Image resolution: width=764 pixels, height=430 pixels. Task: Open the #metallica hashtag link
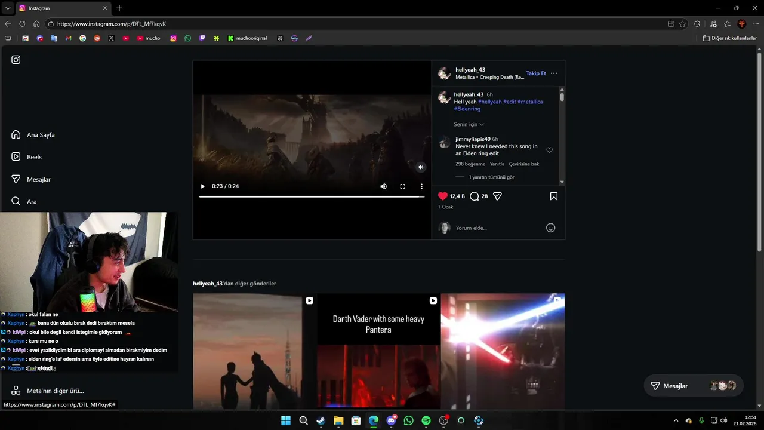pyautogui.click(x=530, y=102)
